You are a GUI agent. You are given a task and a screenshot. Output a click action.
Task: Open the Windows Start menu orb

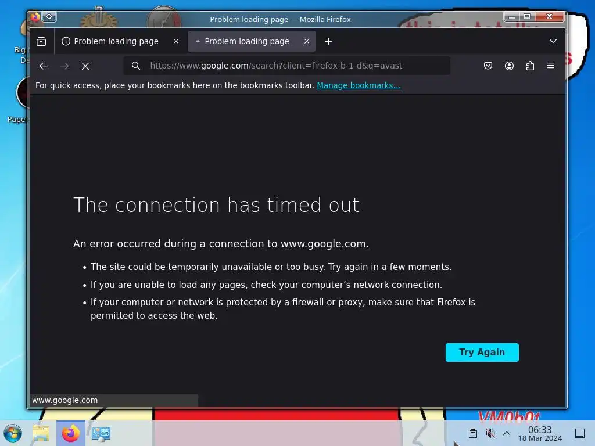(x=13, y=433)
